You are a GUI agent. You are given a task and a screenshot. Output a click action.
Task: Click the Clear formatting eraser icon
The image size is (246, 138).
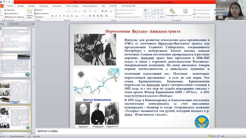pos(85,11)
